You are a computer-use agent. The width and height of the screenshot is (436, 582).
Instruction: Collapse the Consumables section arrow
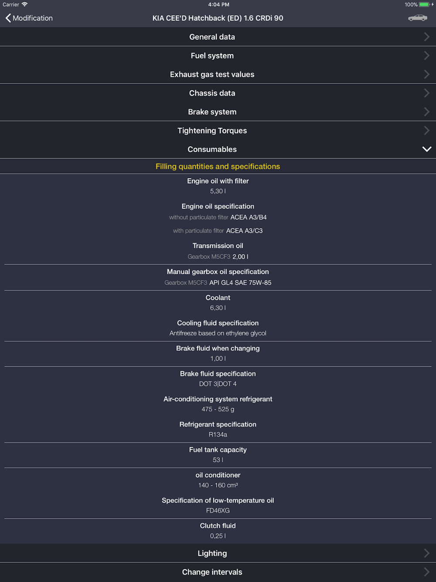[426, 149]
